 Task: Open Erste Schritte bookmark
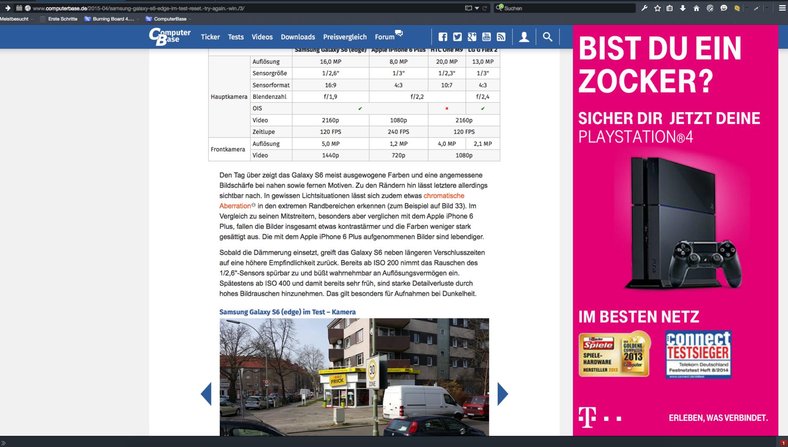[59, 19]
